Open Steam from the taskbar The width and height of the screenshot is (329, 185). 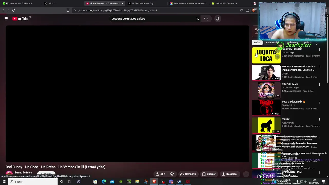(179, 182)
